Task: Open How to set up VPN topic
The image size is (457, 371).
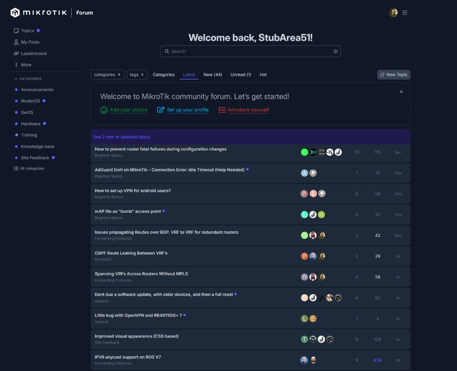Action: (133, 190)
